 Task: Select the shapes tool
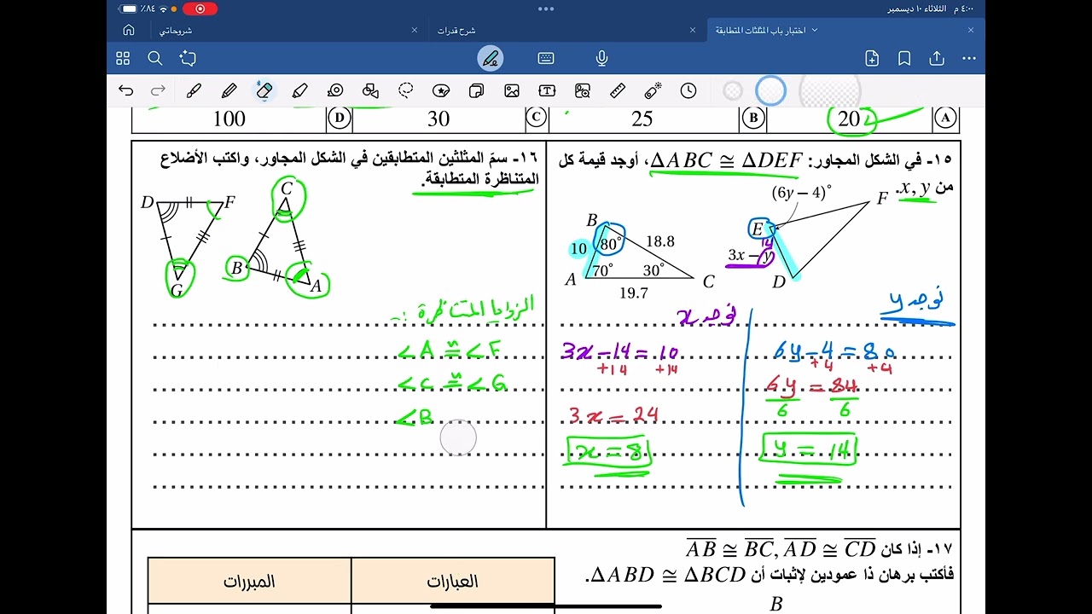(x=370, y=90)
